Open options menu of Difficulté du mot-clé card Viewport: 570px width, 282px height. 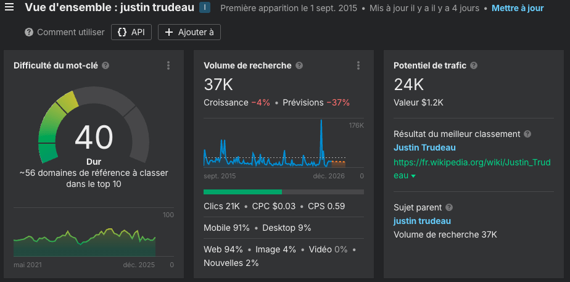168,65
